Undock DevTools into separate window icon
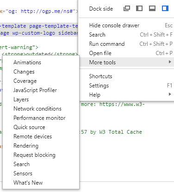 pyautogui.click(x=127, y=8)
